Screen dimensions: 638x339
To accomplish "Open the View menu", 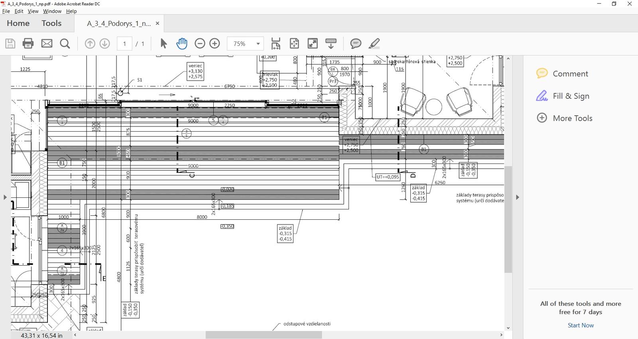I will 33,11.
